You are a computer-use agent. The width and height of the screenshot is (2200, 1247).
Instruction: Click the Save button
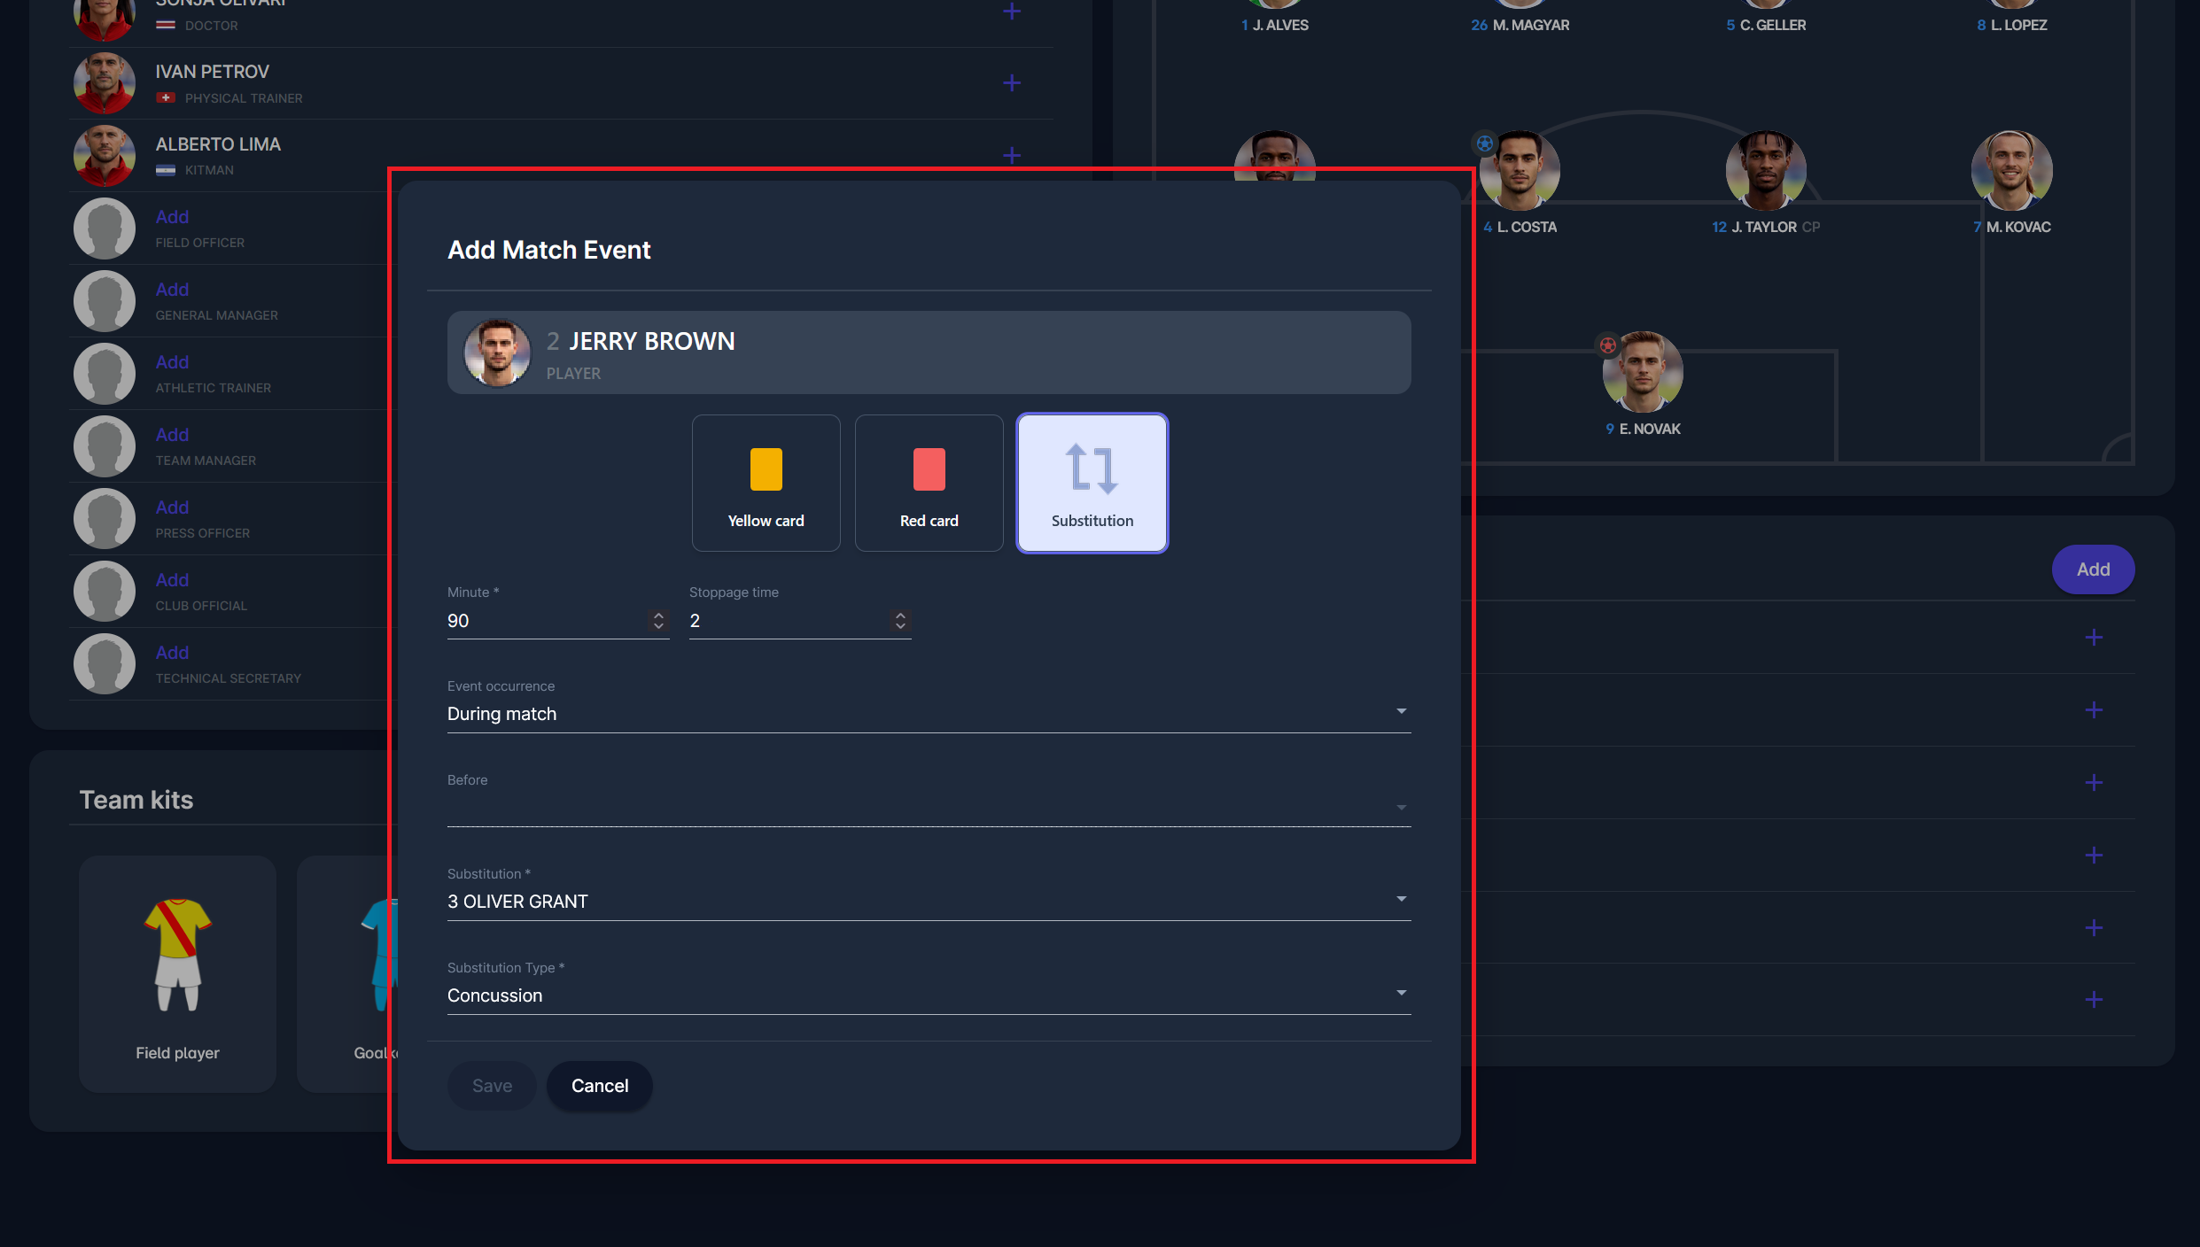tap(492, 1086)
